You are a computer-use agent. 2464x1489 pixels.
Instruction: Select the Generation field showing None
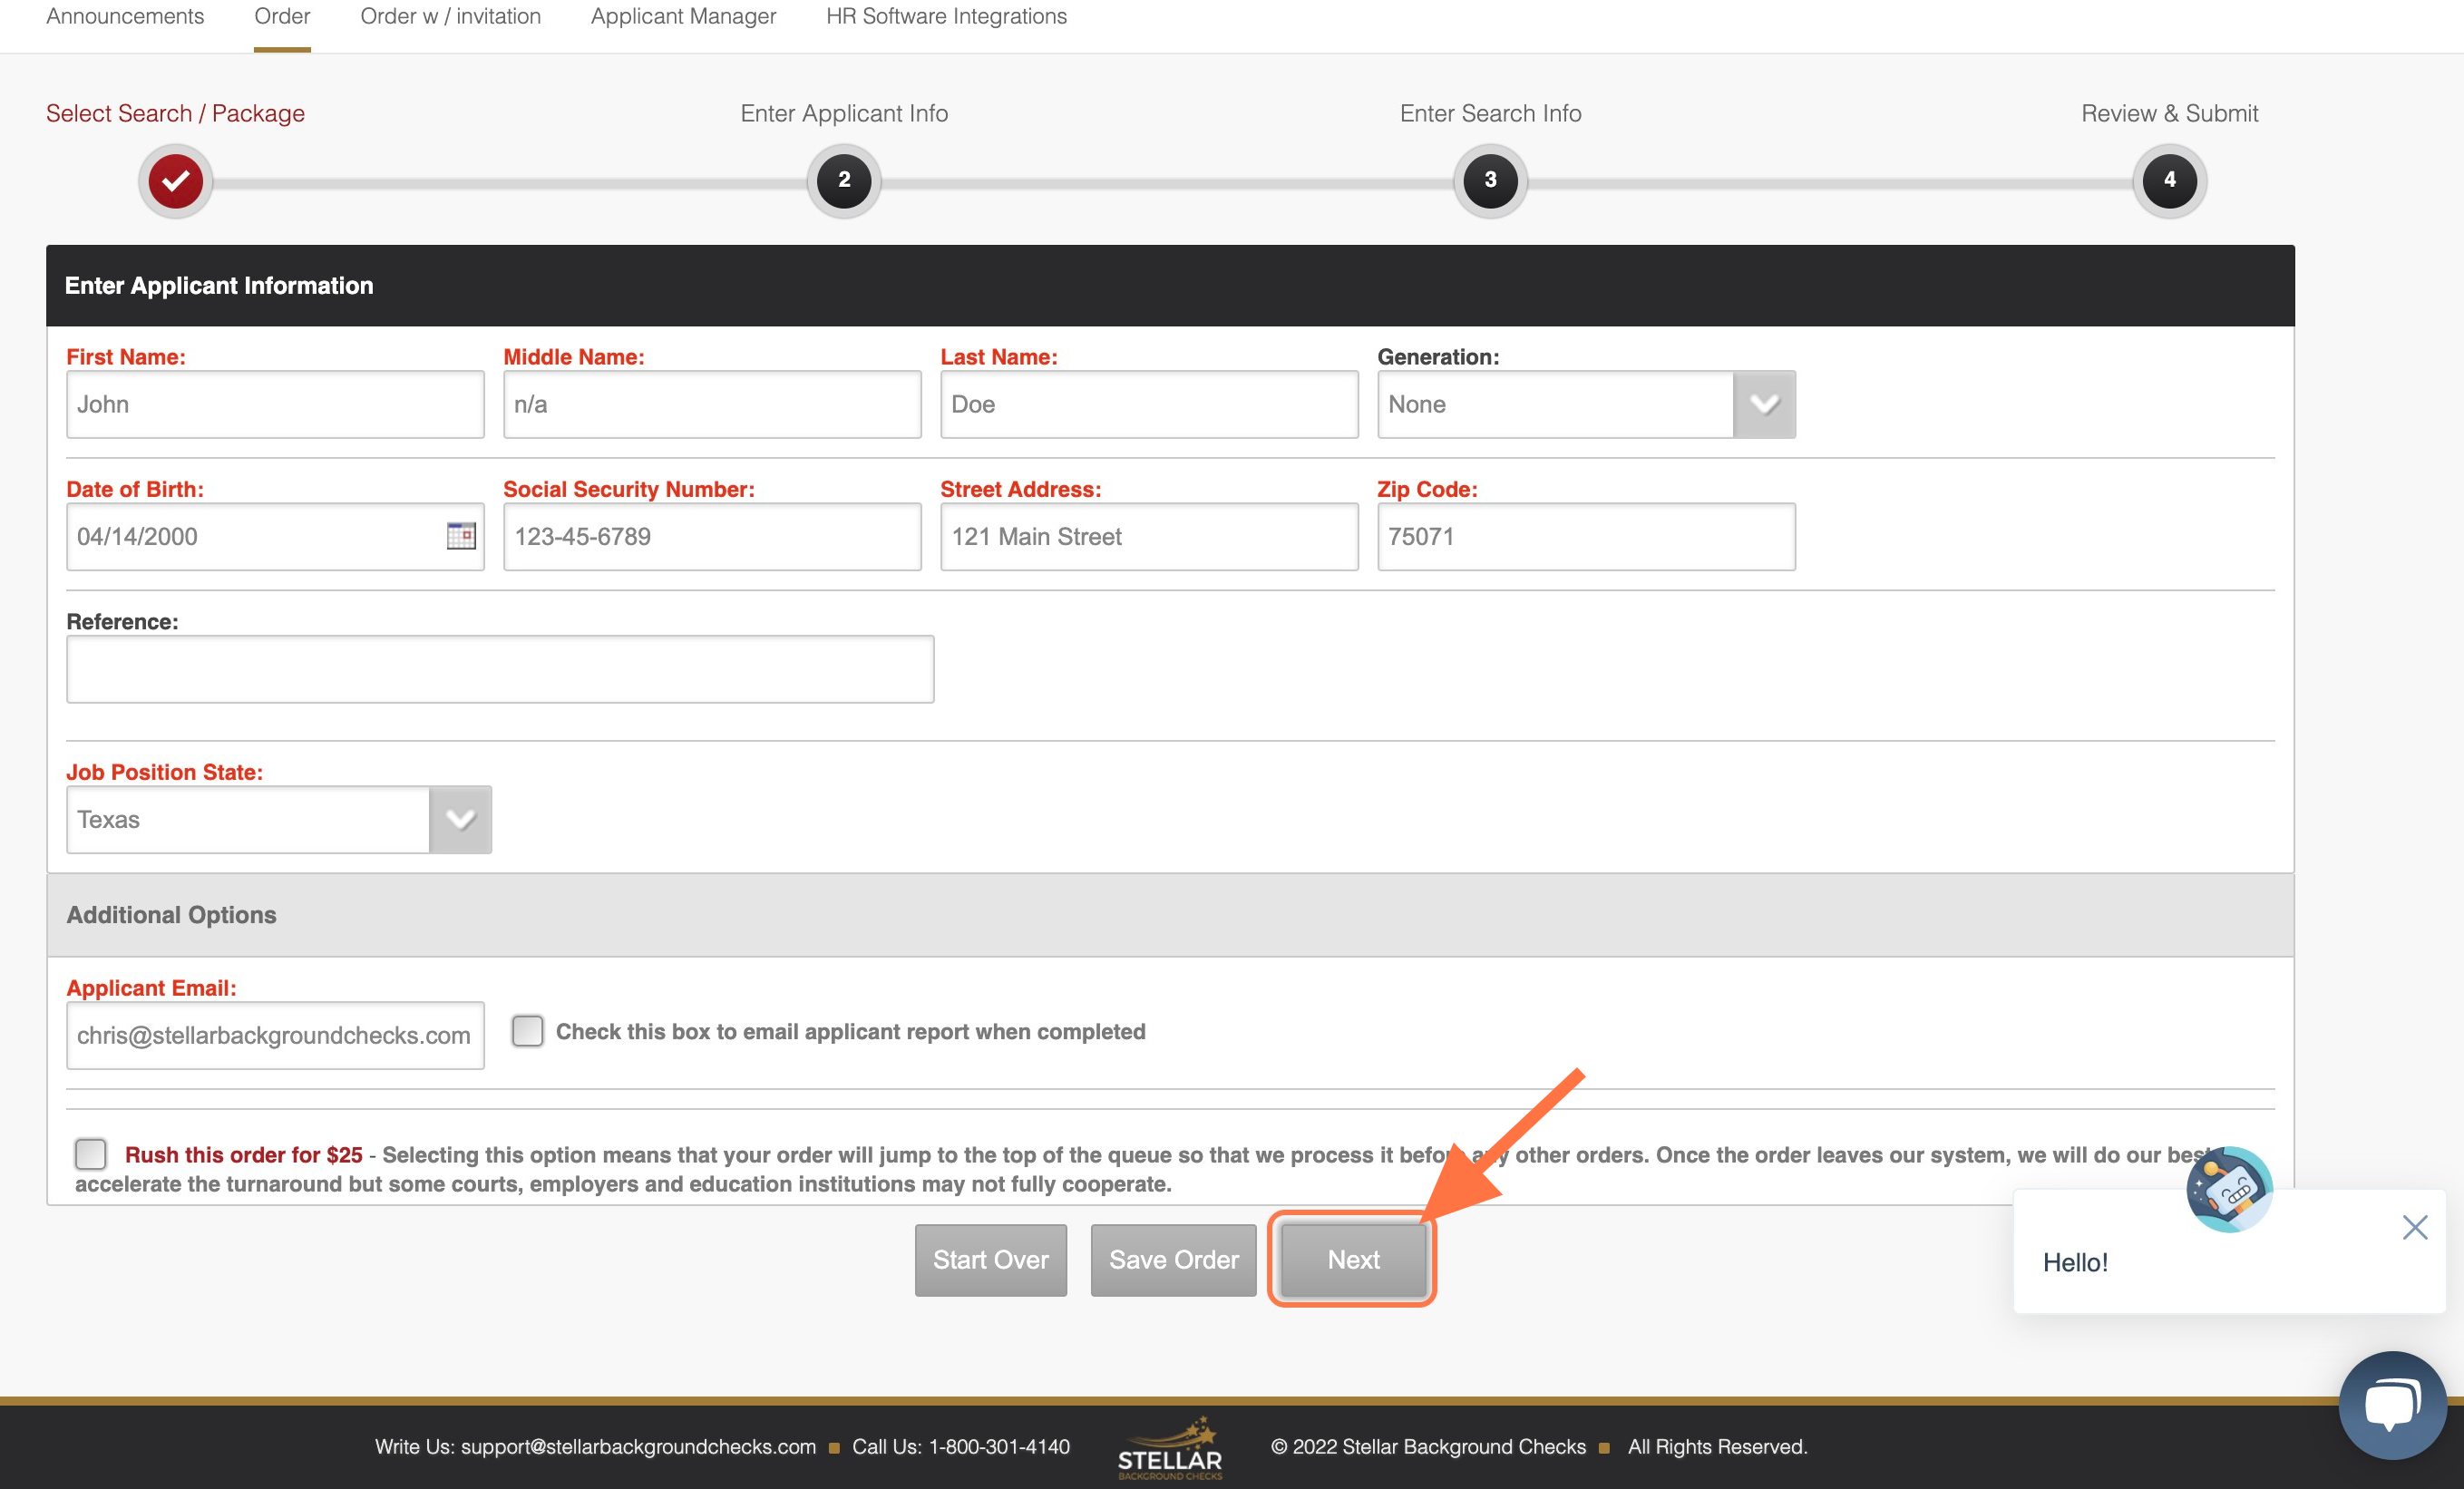[x=1586, y=404]
